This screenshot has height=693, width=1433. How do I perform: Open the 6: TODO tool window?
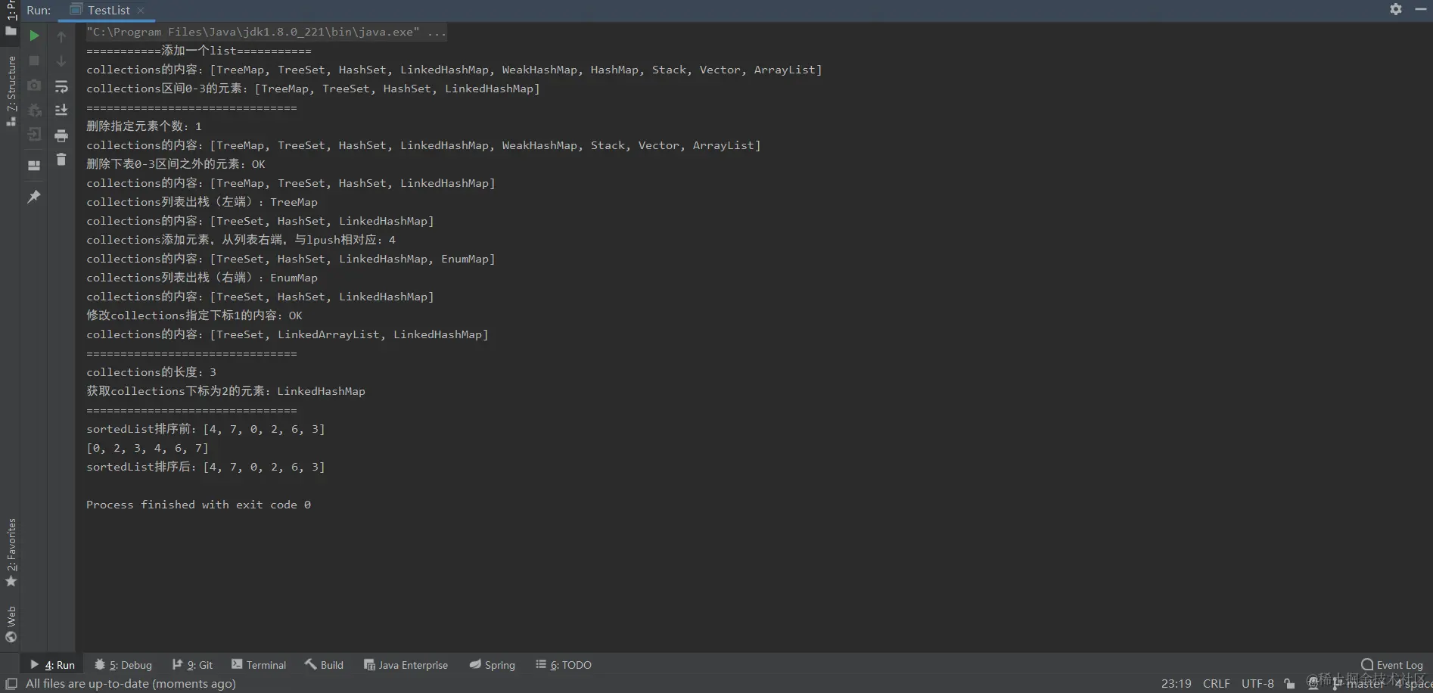click(x=564, y=665)
